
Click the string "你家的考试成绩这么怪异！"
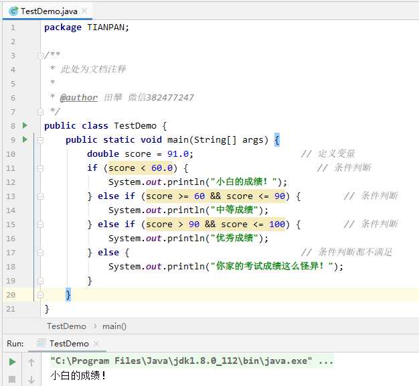pos(272,266)
